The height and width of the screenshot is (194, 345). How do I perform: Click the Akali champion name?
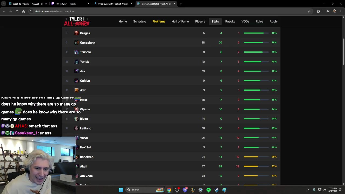click(84, 166)
